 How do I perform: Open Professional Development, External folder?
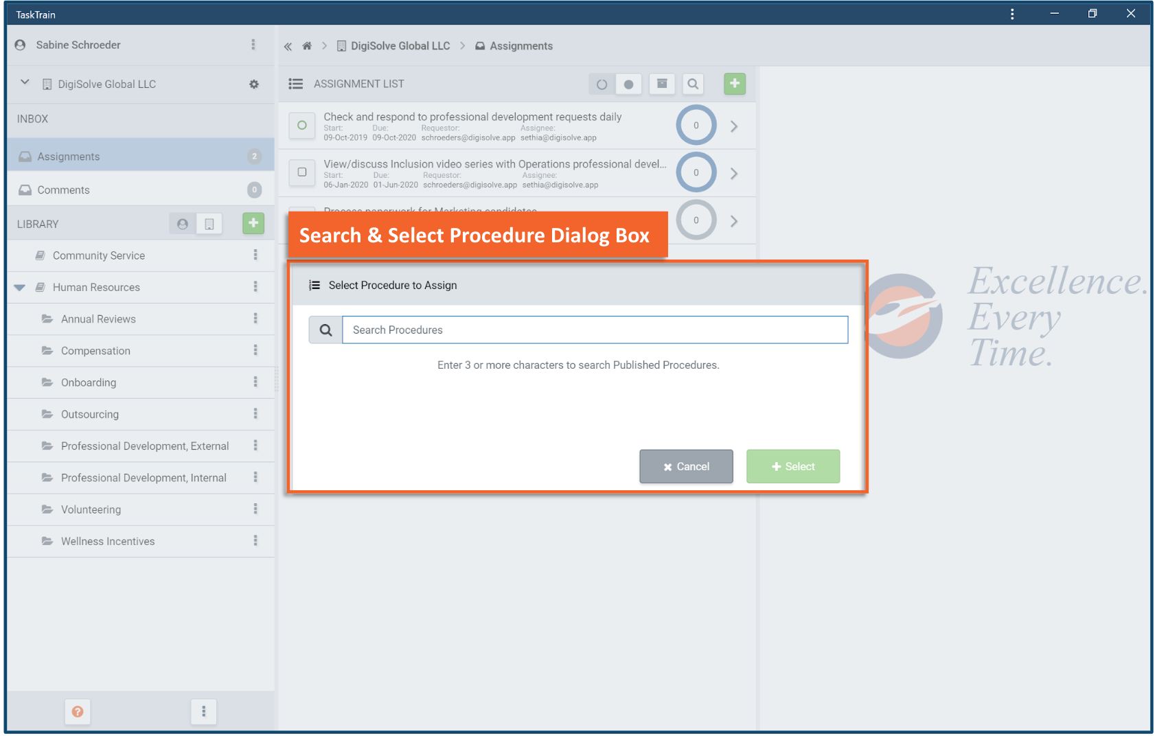145,446
